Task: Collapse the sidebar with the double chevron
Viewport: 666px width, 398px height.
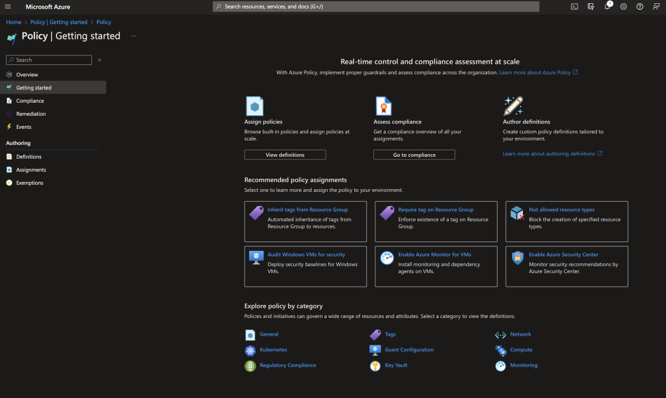Action: [100, 60]
